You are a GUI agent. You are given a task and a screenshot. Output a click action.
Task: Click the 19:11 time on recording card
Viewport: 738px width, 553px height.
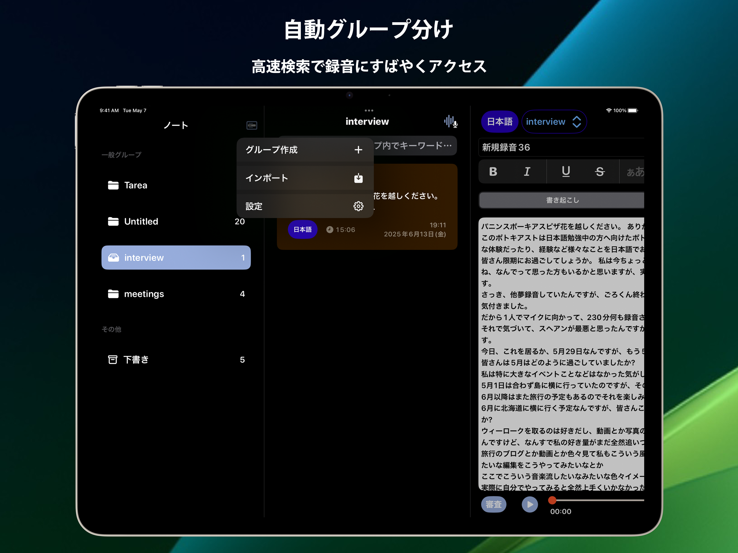point(438,225)
